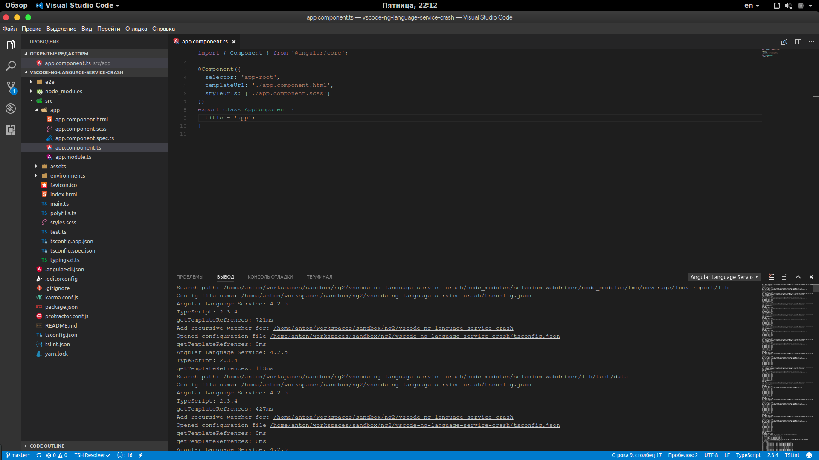Screen dimensions: 819x460
Task: Open the Explorer view in activity bar
Action: click(x=11, y=44)
